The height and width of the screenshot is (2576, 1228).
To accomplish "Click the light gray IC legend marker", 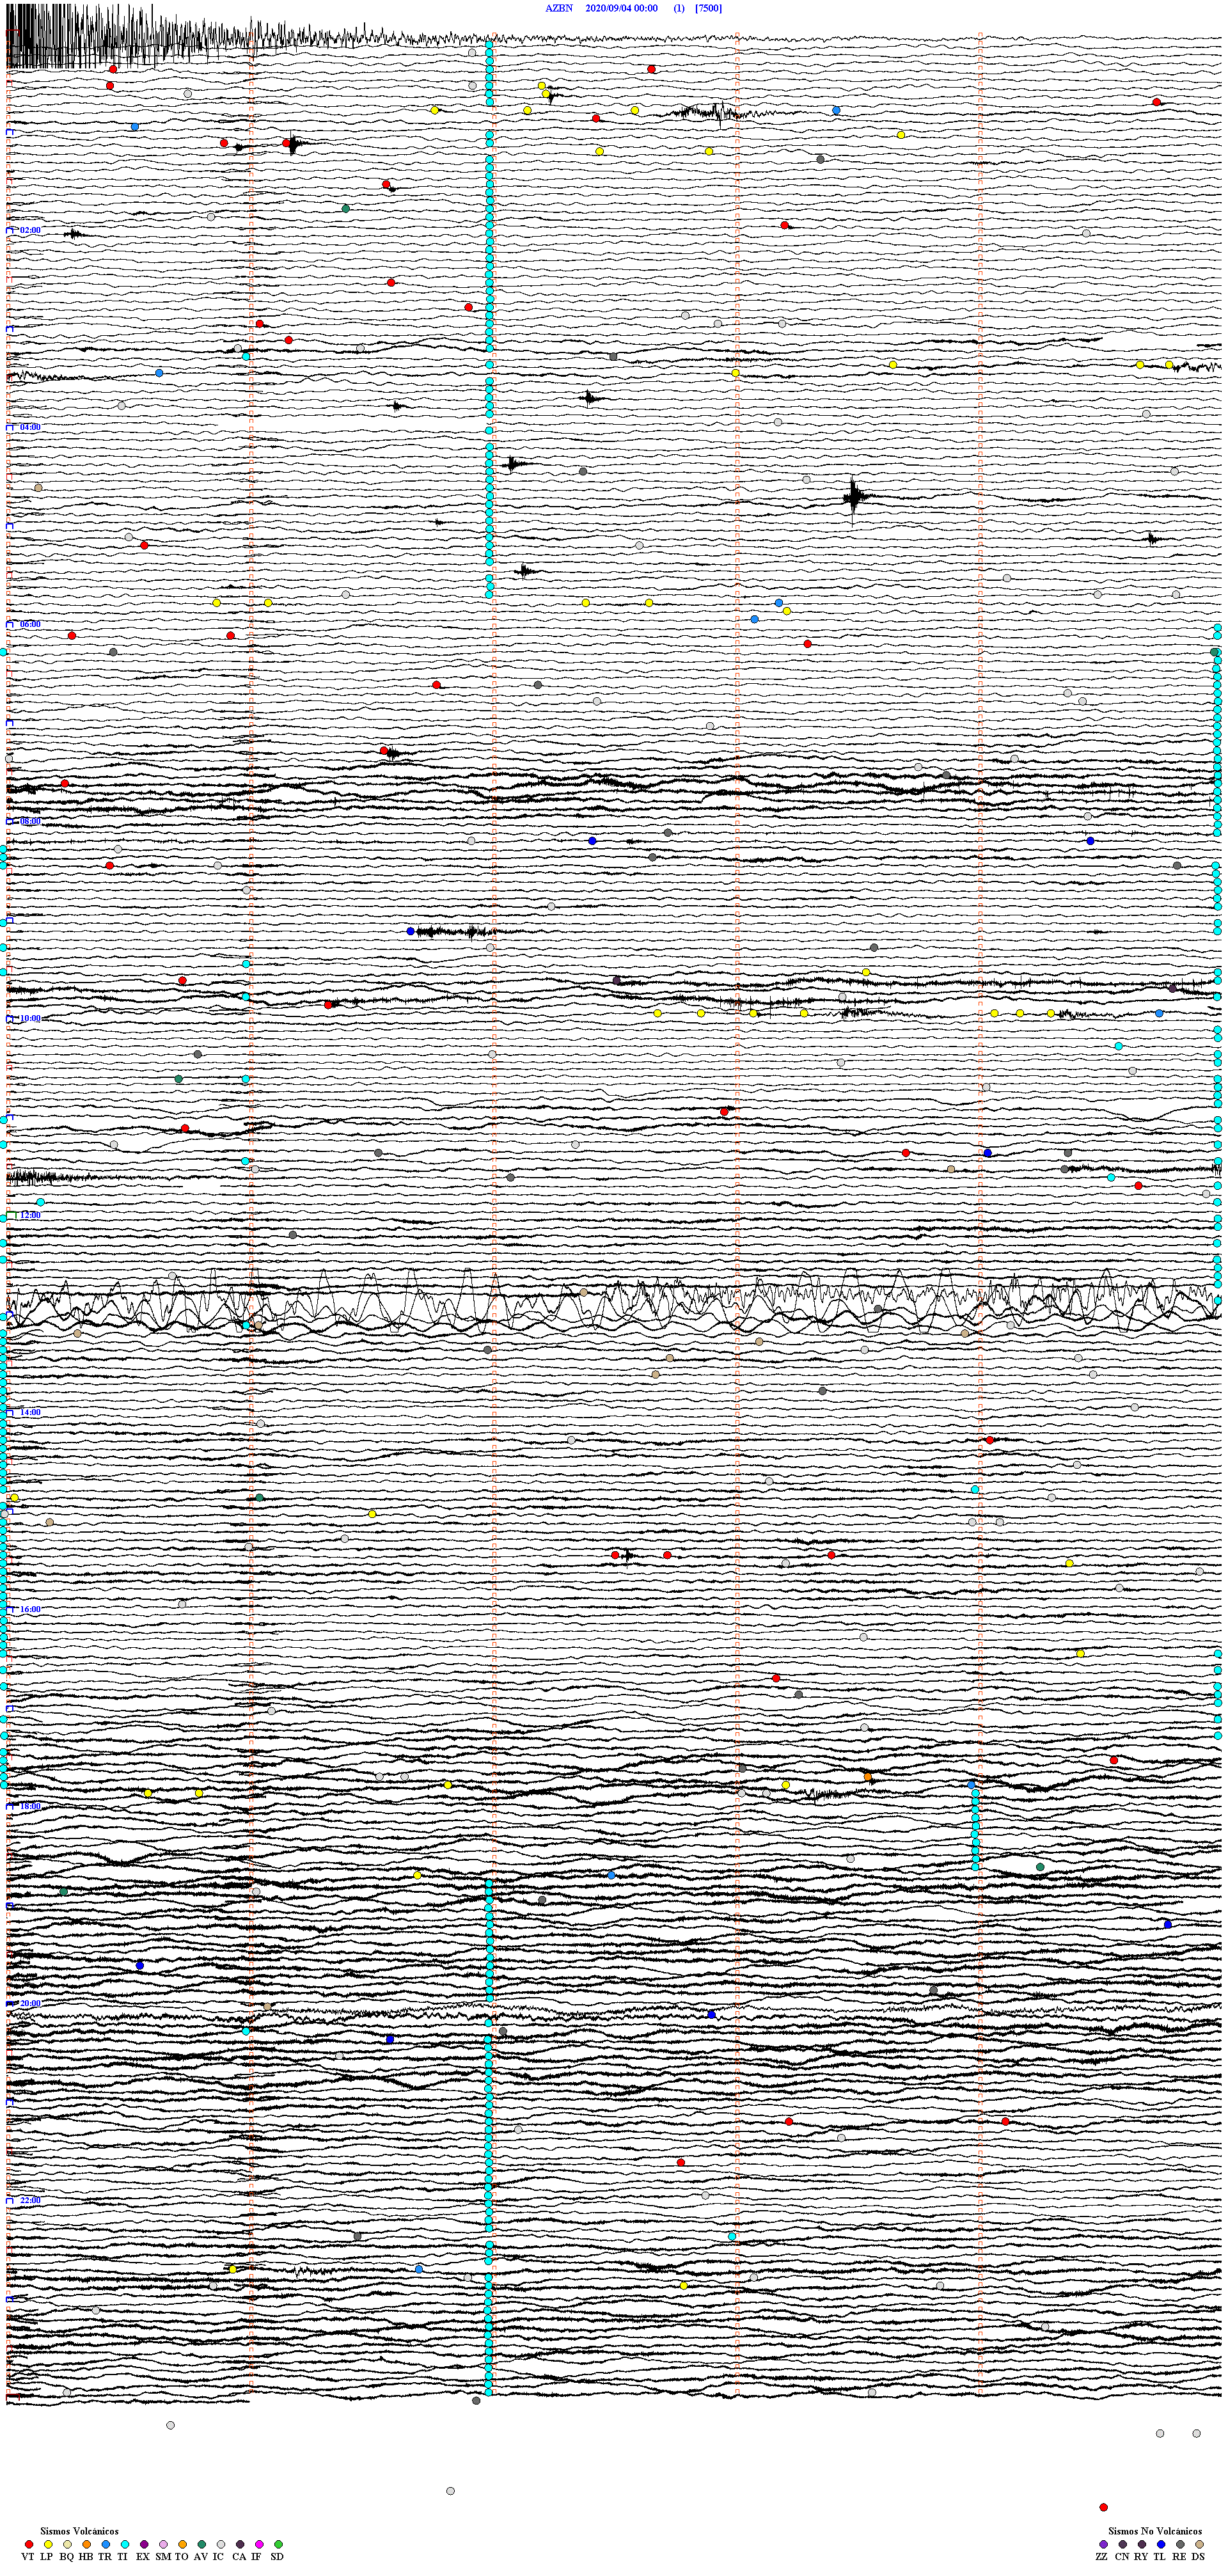I will pos(221,2544).
